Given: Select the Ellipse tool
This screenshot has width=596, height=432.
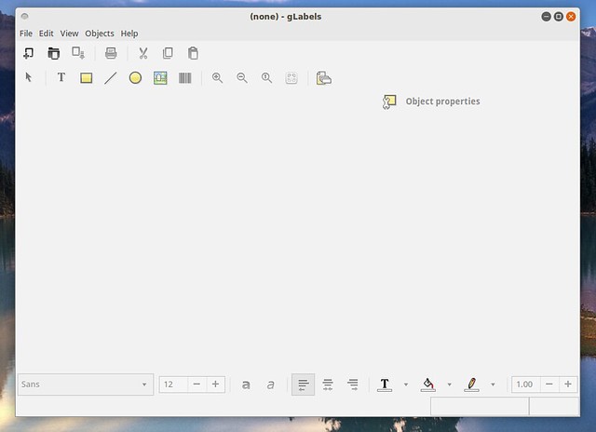Looking at the screenshot, I should tap(135, 78).
